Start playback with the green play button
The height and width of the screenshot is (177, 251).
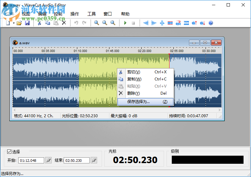[125, 23]
